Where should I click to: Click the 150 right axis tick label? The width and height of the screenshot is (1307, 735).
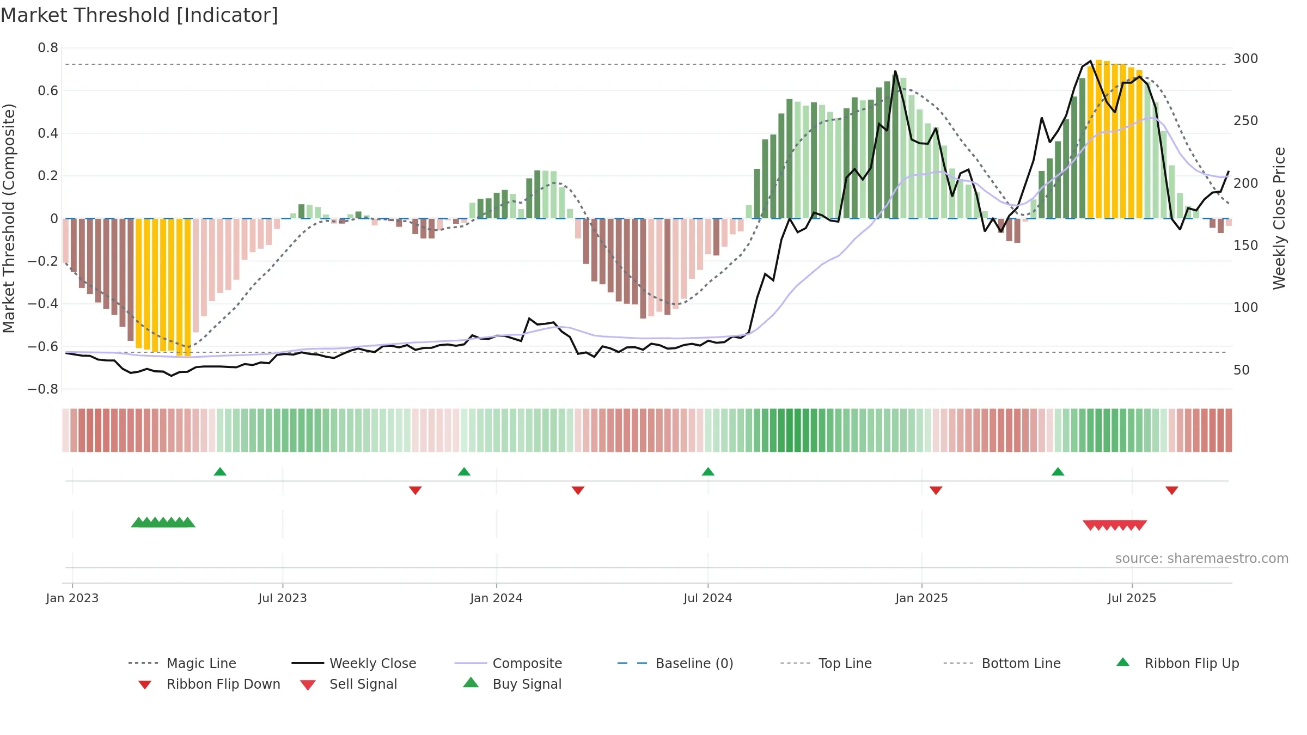pos(1246,245)
